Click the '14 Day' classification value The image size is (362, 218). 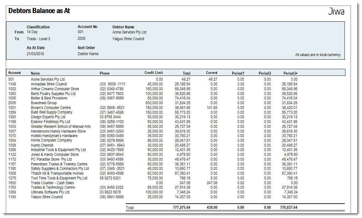(32, 32)
